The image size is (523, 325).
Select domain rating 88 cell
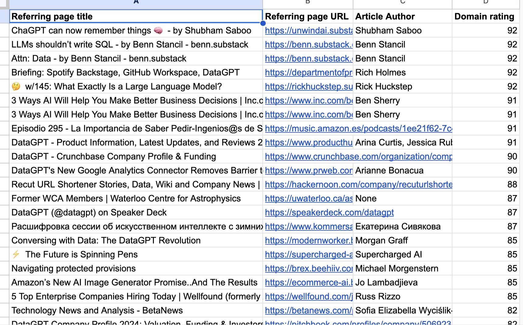(486, 184)
